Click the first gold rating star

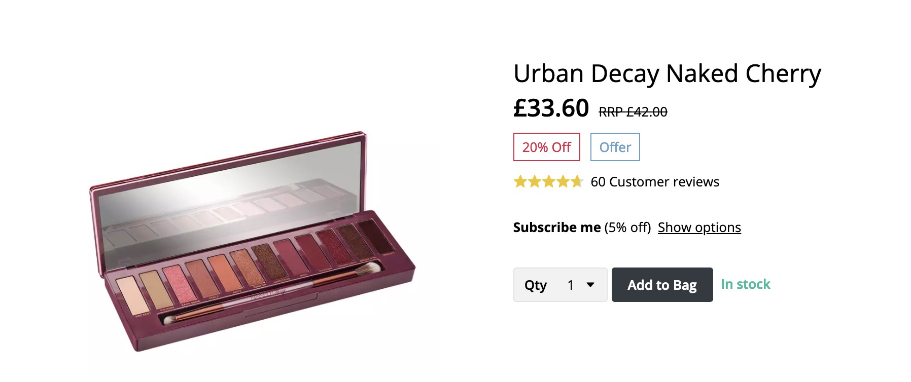[520, 181]
